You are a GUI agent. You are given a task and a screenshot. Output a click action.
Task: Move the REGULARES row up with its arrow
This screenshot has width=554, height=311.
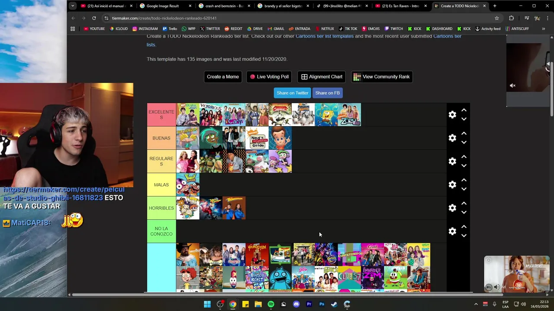(x=464, y=157)
